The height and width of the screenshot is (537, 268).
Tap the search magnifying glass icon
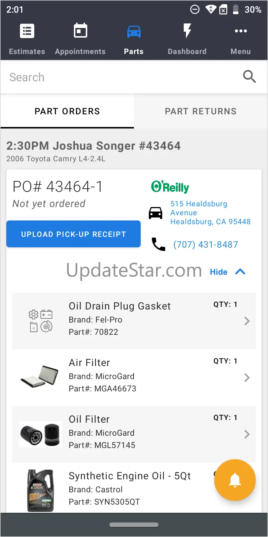pos(249,77)
